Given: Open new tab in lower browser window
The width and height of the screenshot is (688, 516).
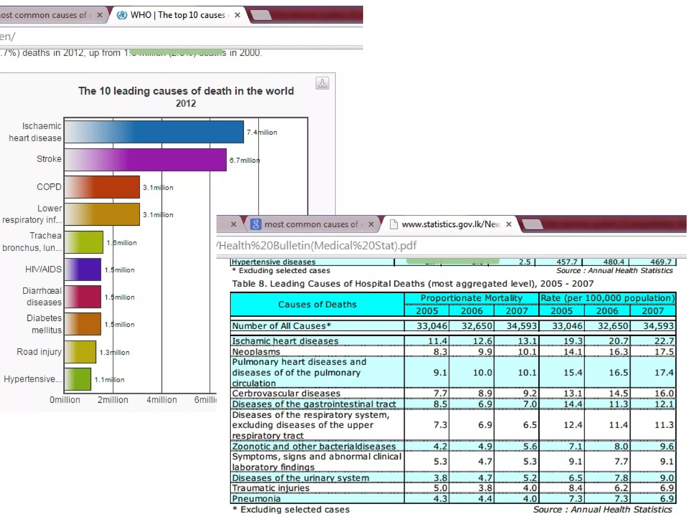Looking at the screenshot, I should point(533,224).
